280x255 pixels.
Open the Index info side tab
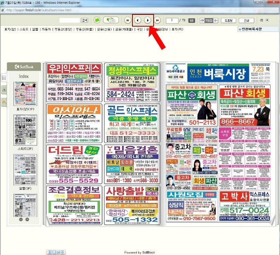4,77
